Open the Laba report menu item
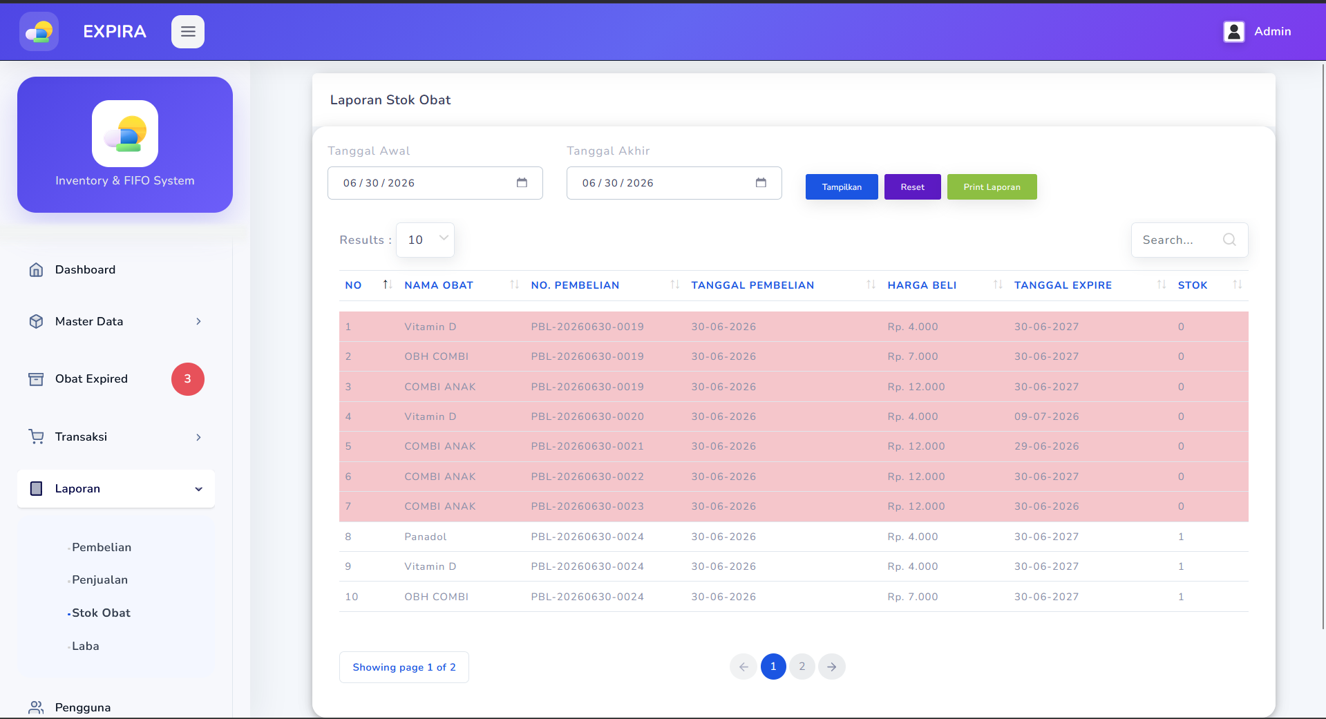This screenshot has width=1326, height=719. click(86, 646)
